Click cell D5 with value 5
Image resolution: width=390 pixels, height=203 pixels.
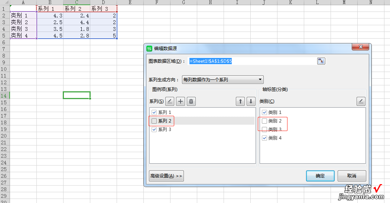click(x=104, y=36)
